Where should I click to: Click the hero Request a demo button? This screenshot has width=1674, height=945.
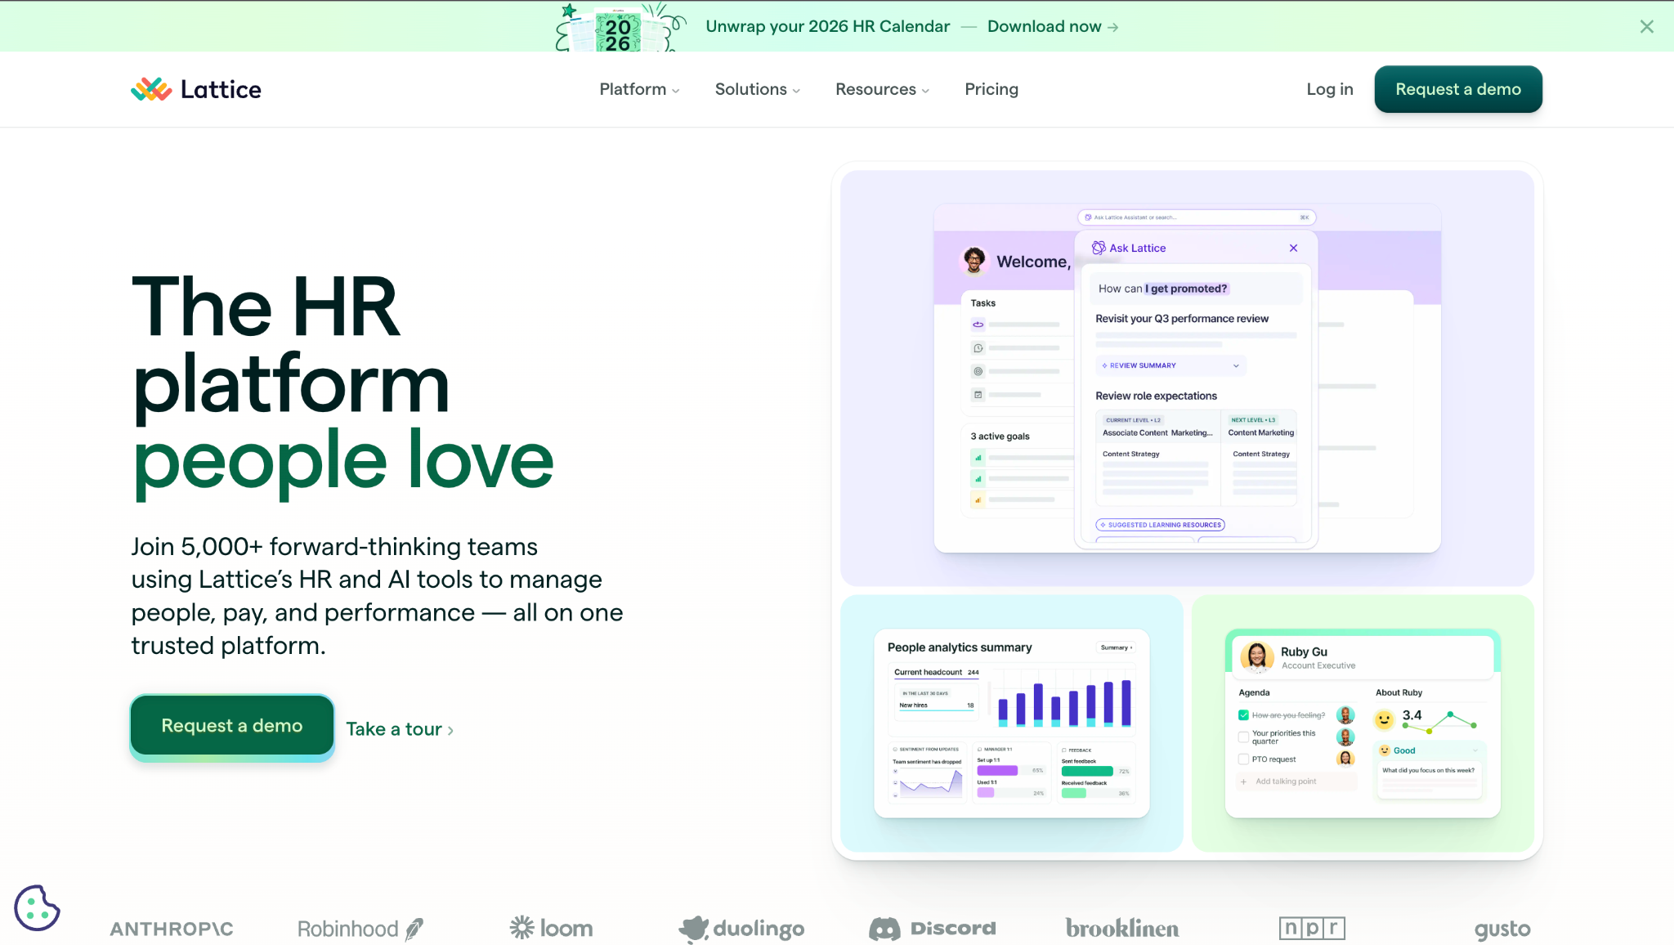point(232,725)
